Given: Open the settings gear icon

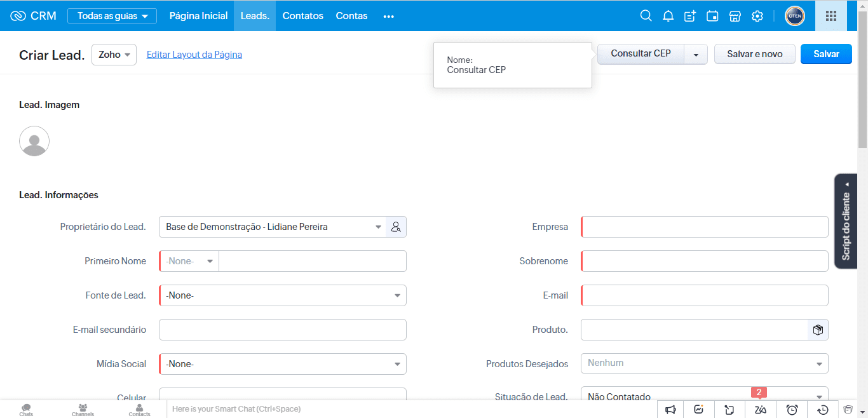Looking at the screenshot, I should [x=757, y=16].
